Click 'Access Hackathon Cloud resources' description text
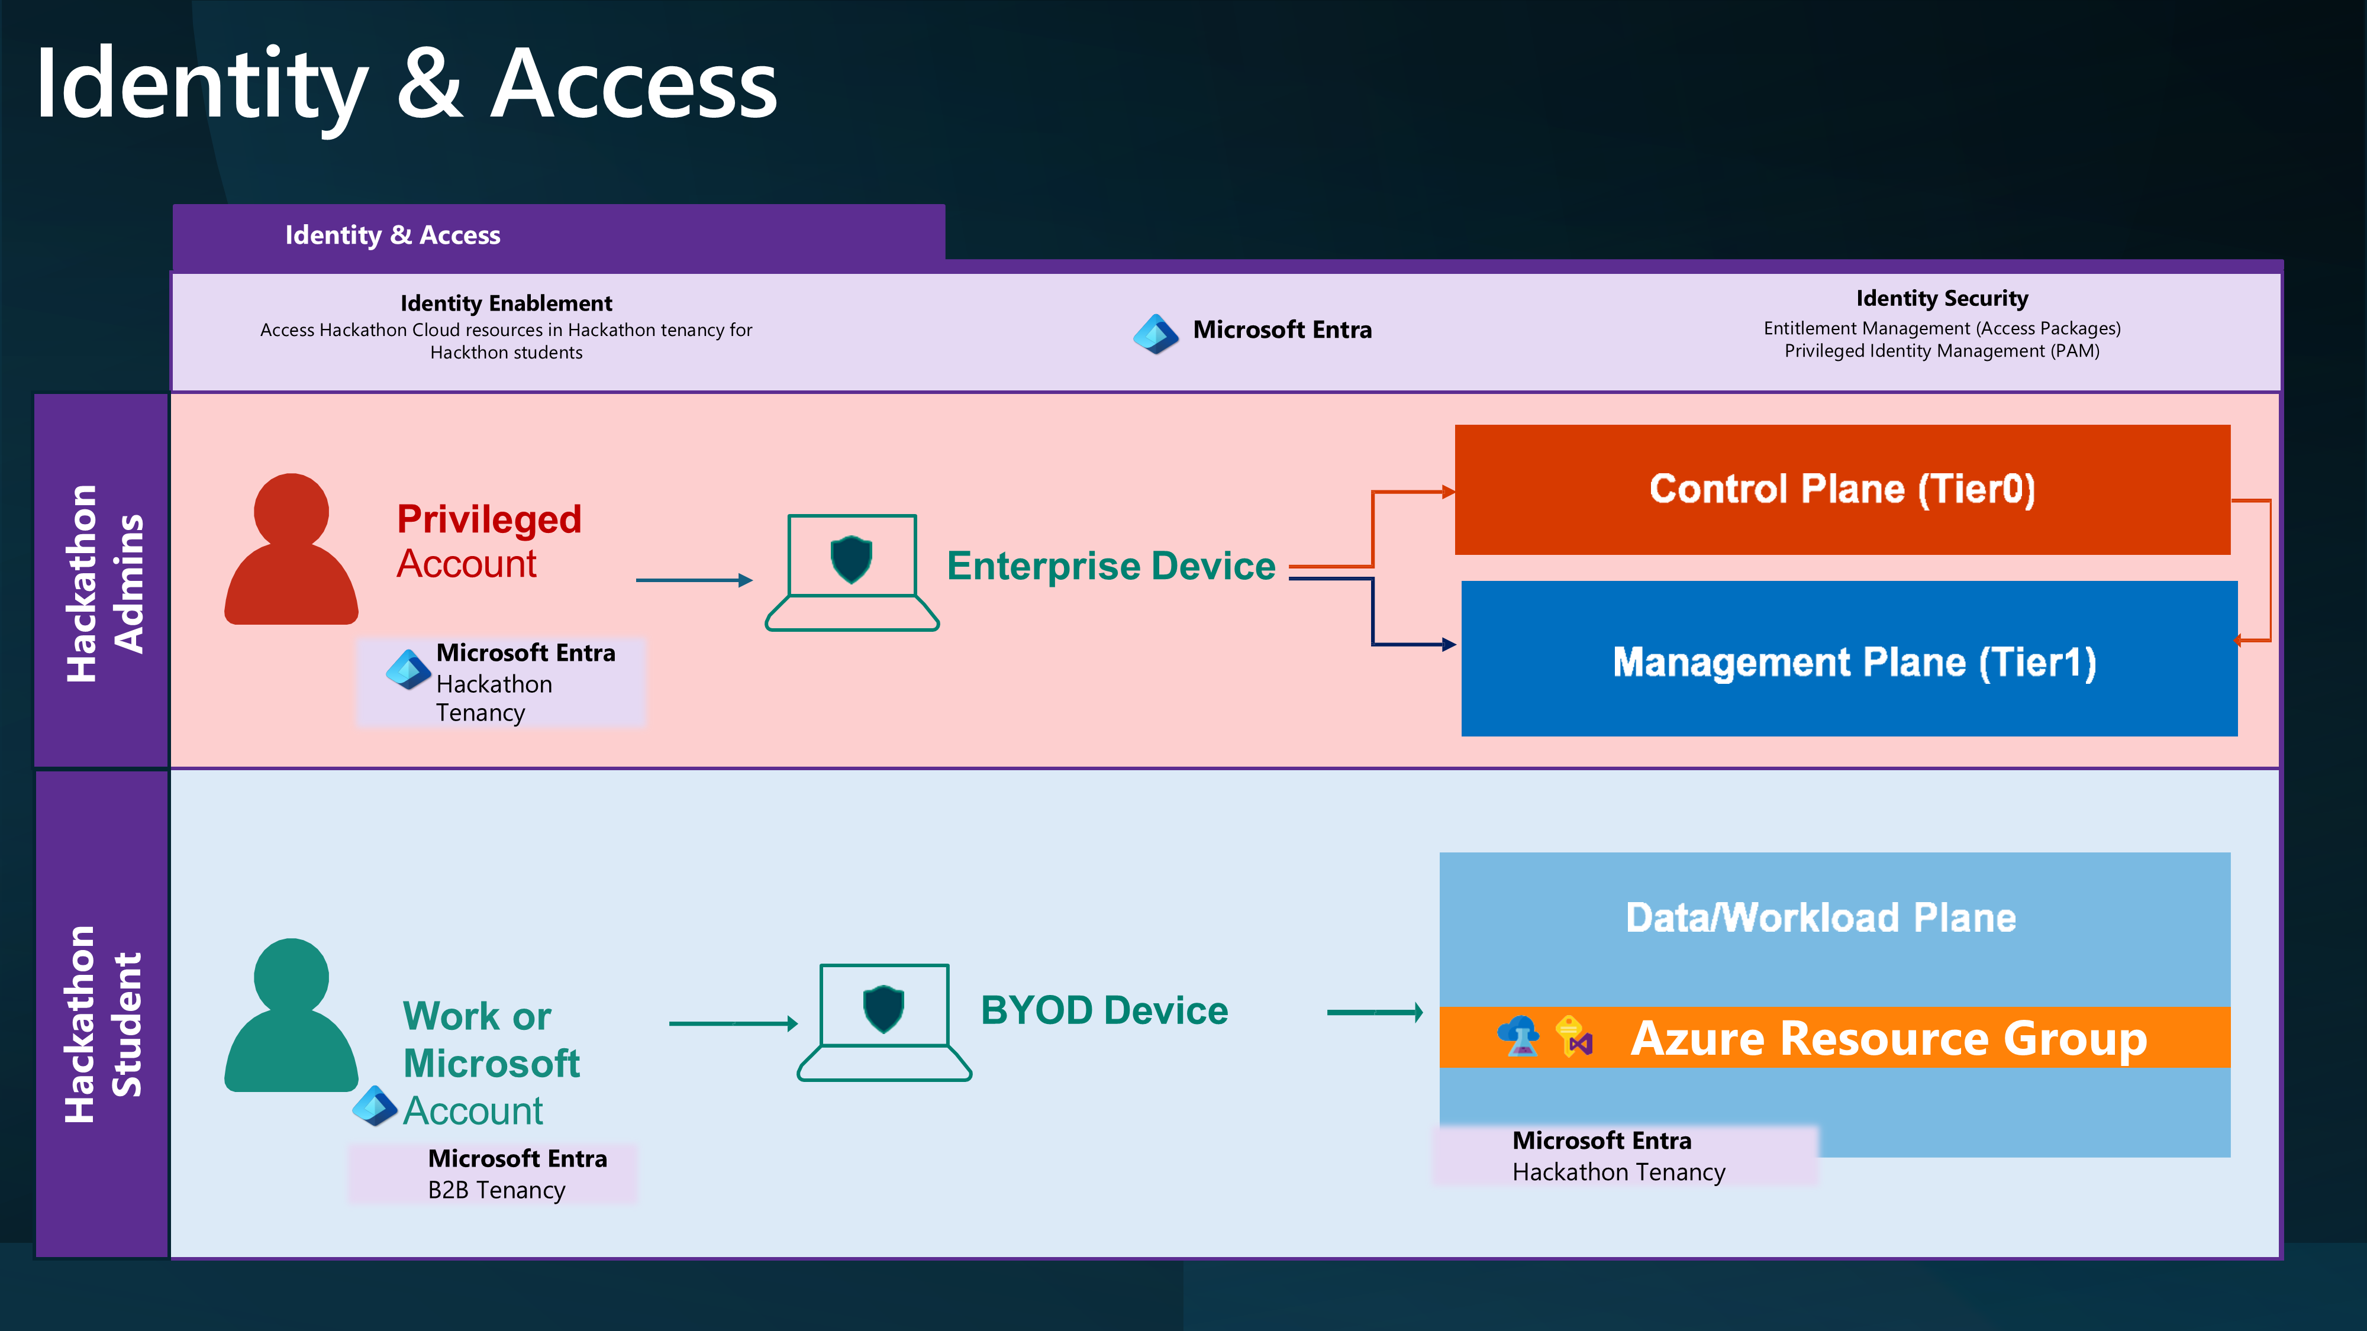The image size is (2367, 1331). (x=507, y=341)
